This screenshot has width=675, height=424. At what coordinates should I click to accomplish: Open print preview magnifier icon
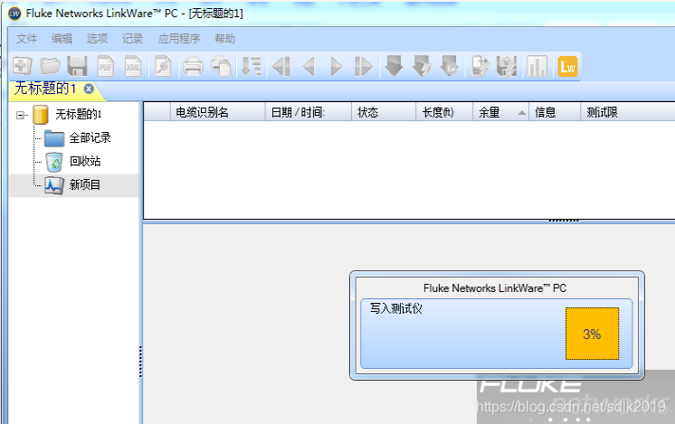(x=163, y=66)
